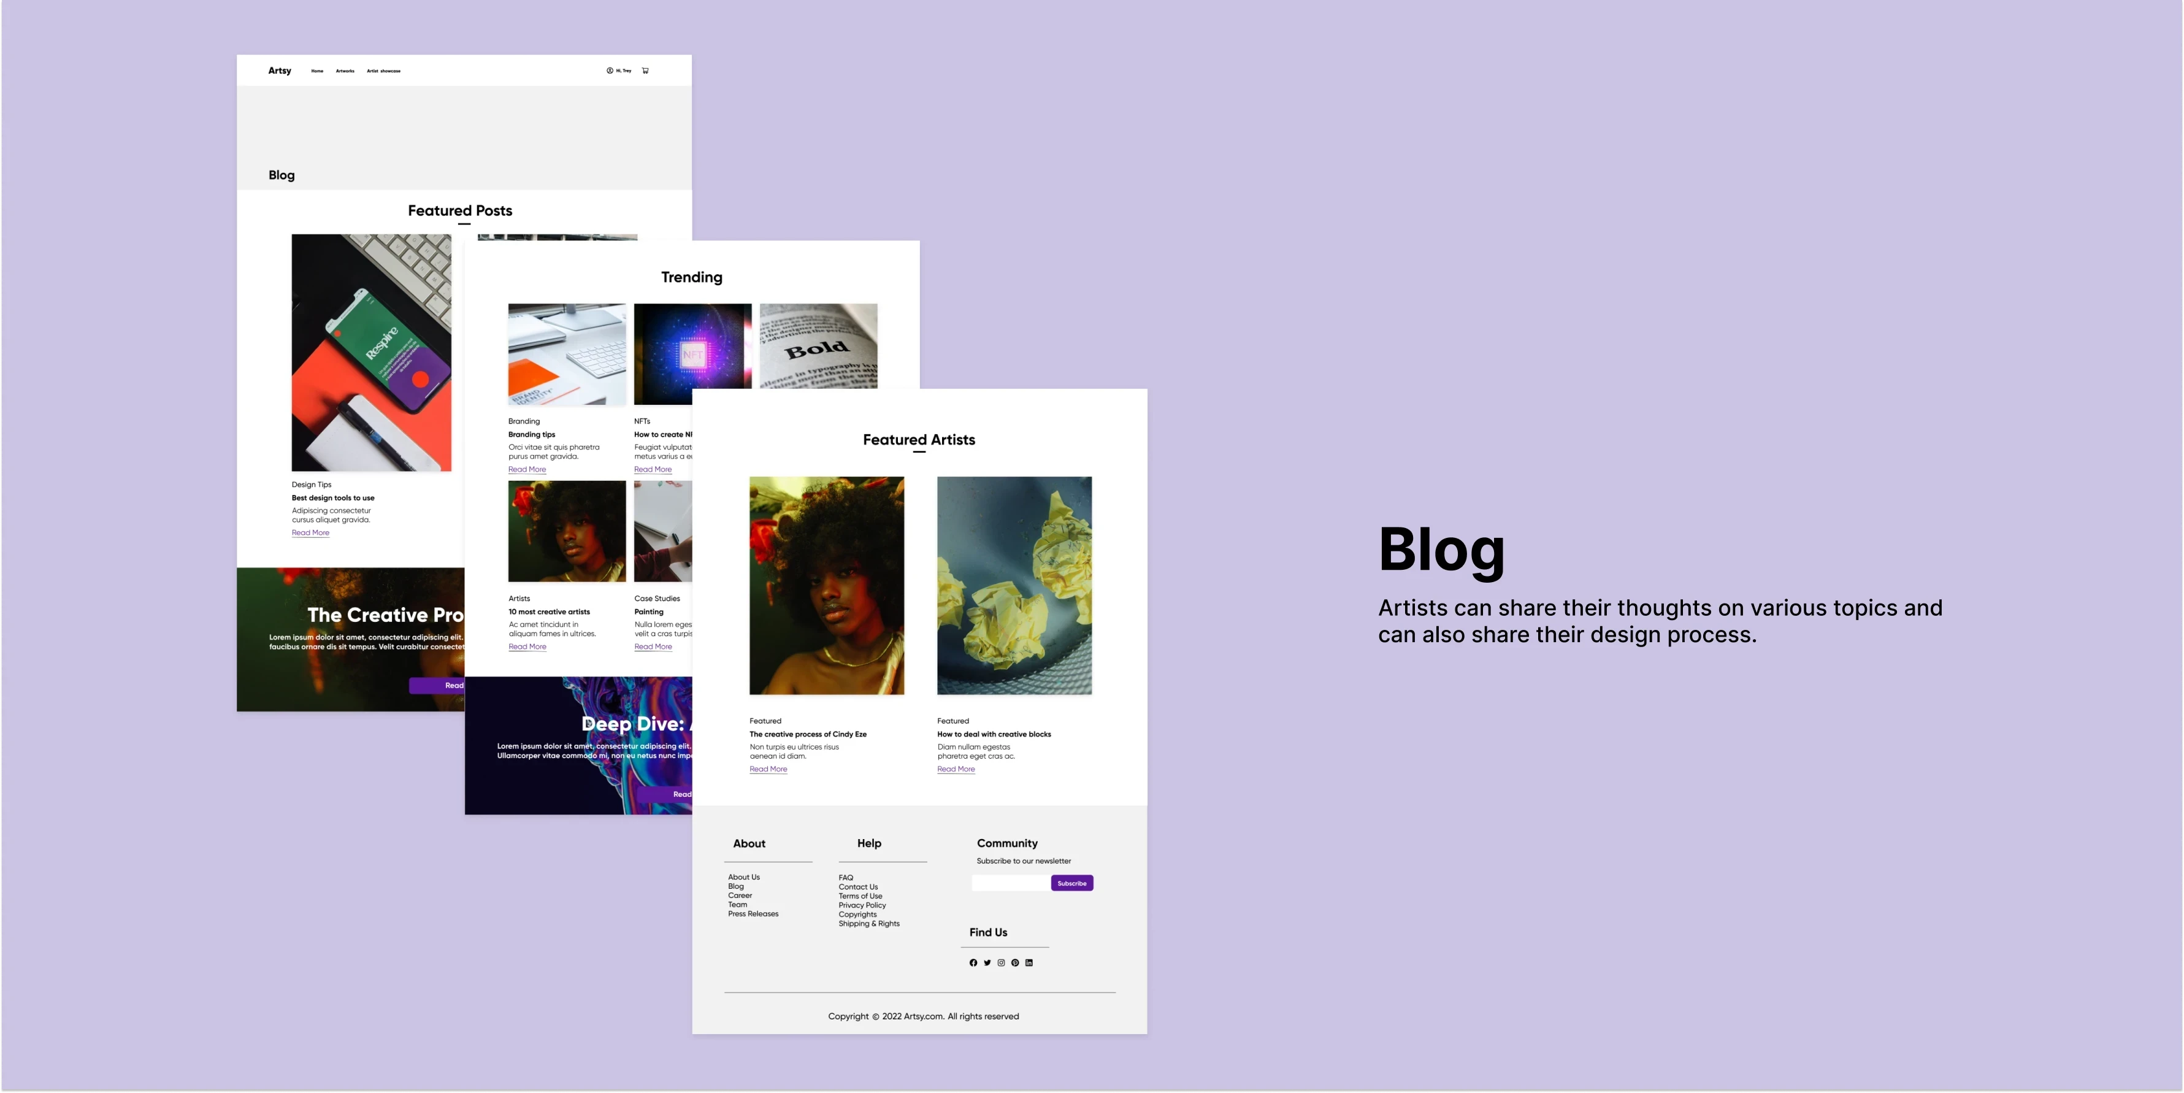
Task: Click the crumpled yellow paper thumbnail
Action: (1014, 585)
